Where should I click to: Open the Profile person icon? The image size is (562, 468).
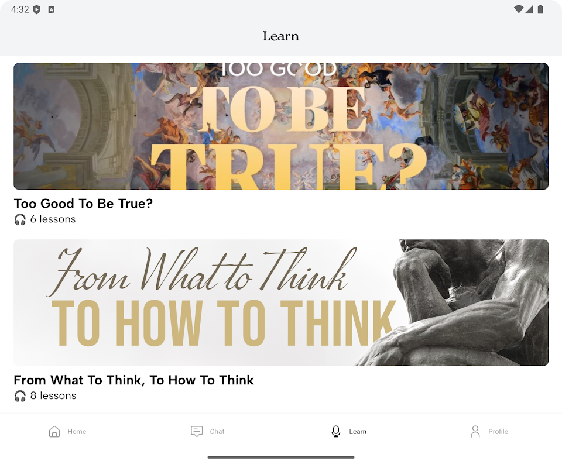pyautogui.click(x=475, y=432)
